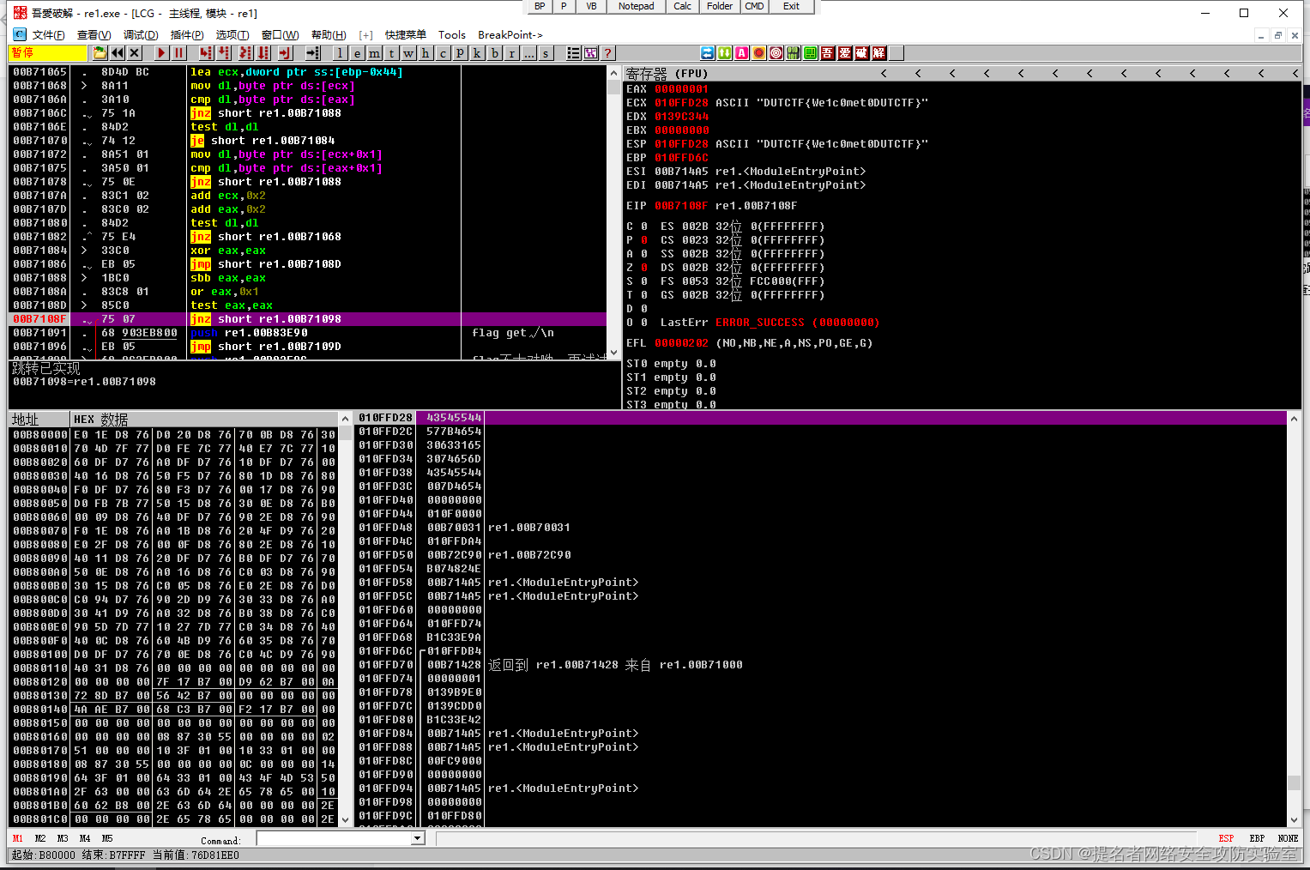This screenshot has width=1310, height=870.
Task: Show log window with 'l' button
Action: click(341, 53)
